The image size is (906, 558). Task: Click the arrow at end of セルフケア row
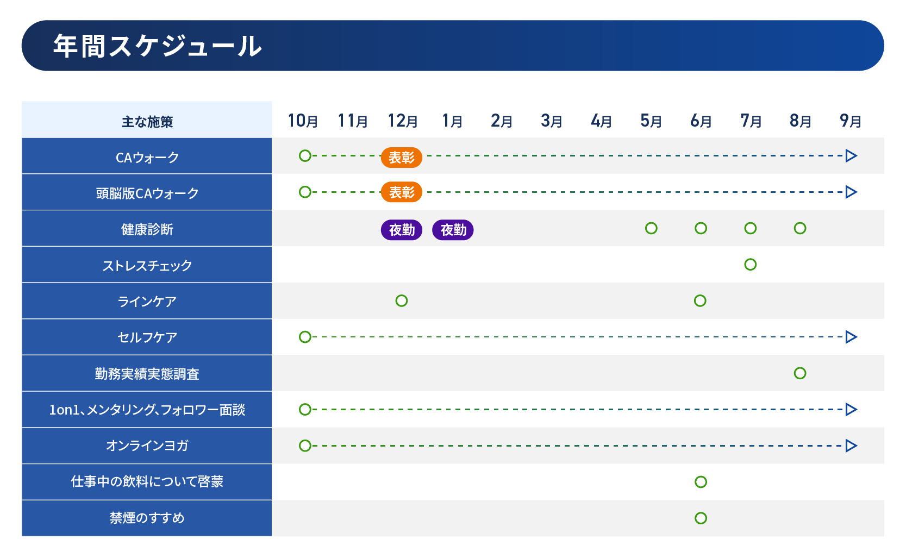coord(851,337)
